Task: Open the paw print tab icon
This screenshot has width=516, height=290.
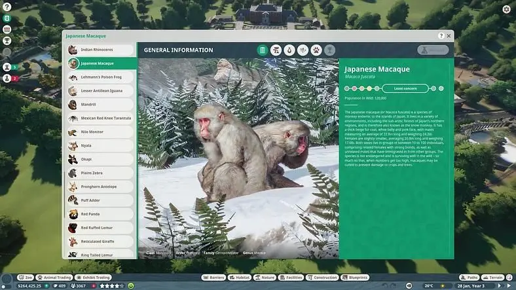Action: 316,50
